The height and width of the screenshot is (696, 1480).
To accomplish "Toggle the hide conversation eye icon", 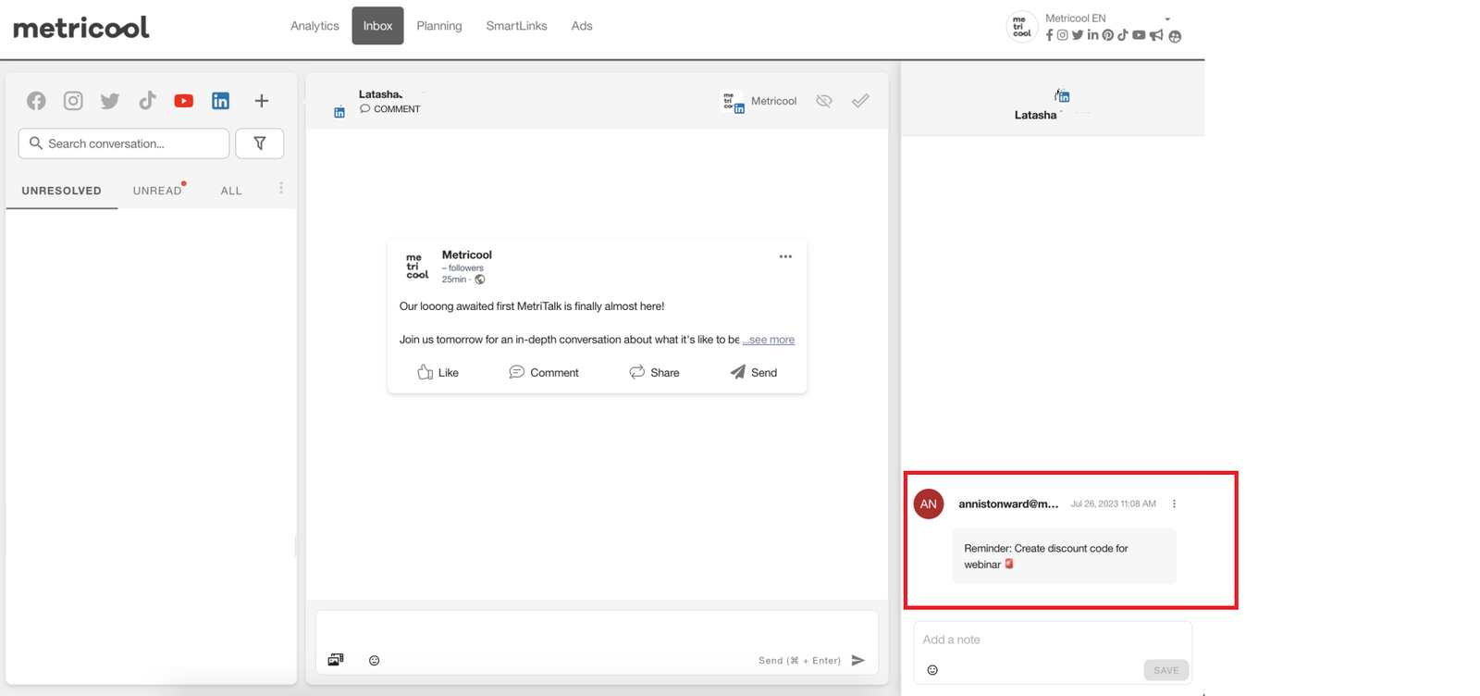I will (824, 101).
